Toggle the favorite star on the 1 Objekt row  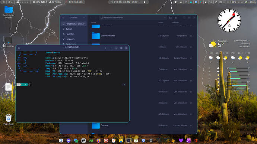[x=191, y=47]
